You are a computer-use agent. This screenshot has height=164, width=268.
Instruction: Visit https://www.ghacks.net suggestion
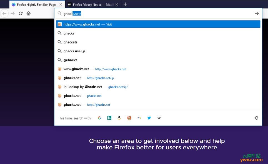pyautogui.click(x=158, y=24)
